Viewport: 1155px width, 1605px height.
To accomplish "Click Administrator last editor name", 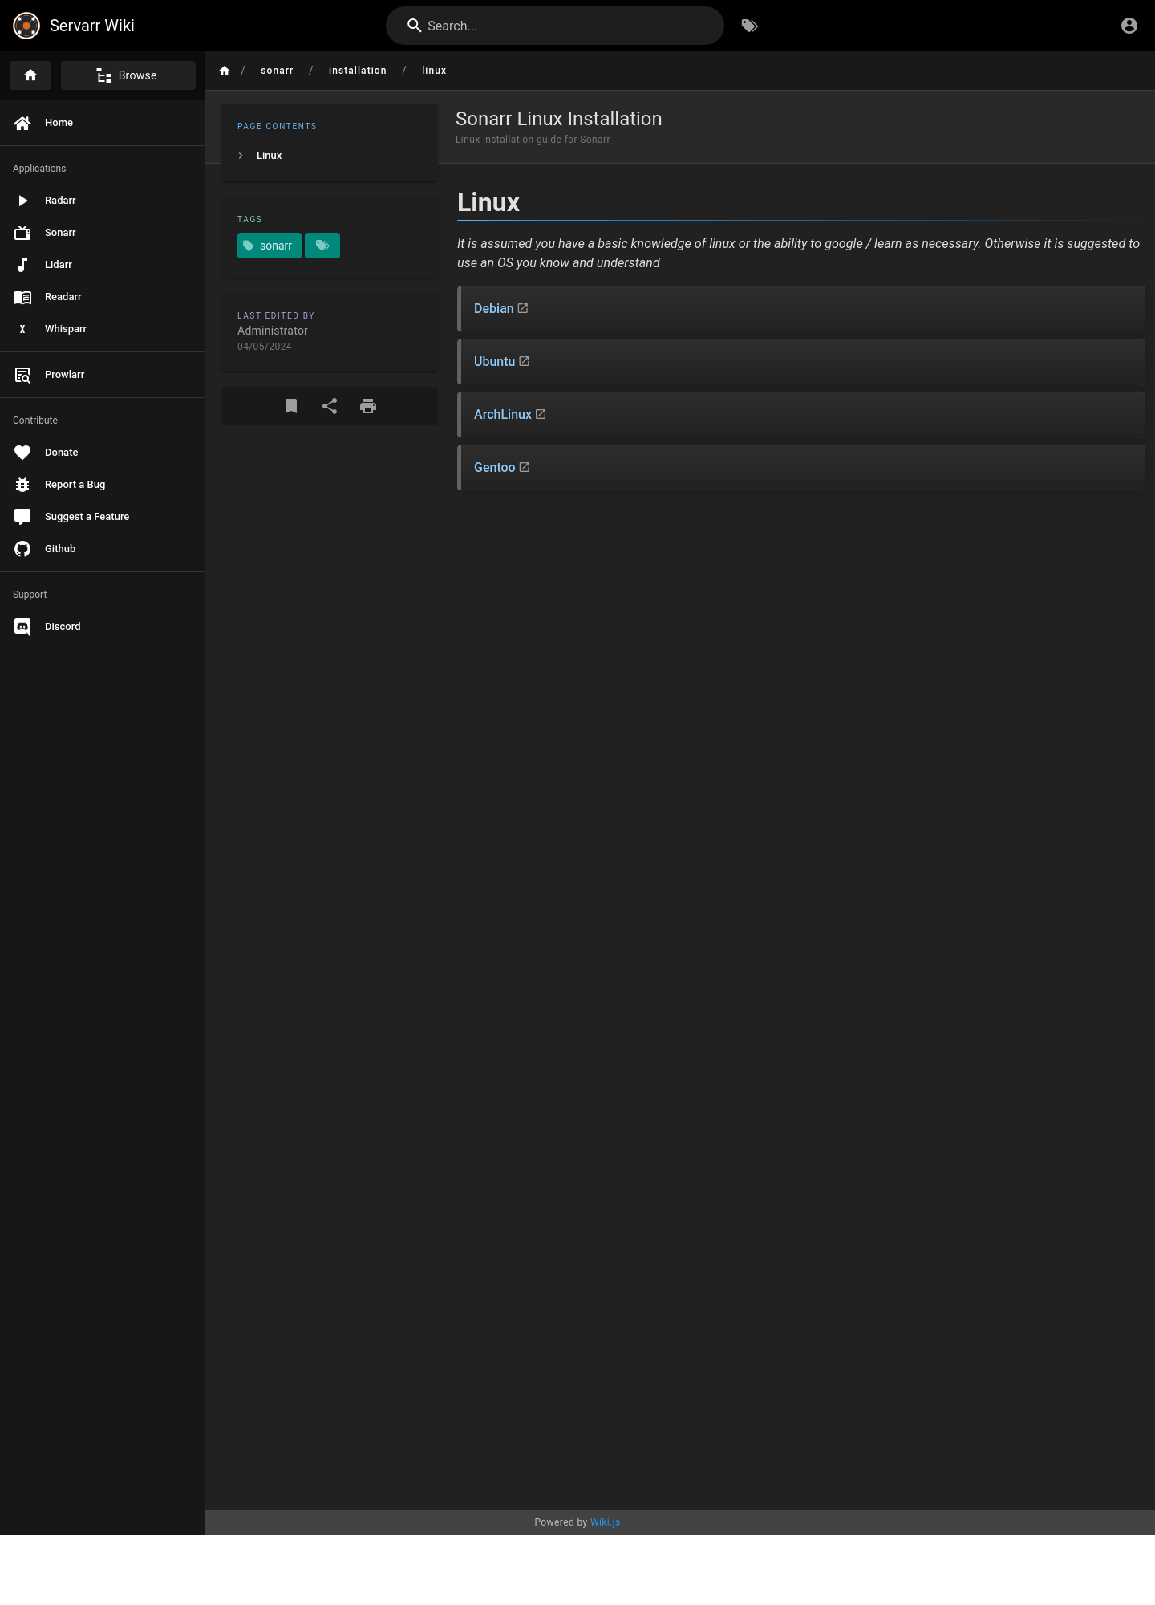I will point(273,331).
